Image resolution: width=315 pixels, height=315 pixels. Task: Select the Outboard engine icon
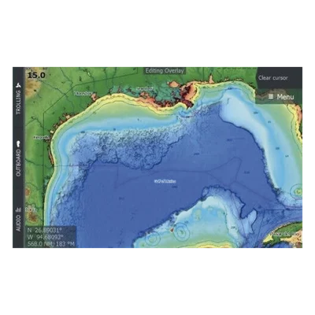(x=18, y=144)
